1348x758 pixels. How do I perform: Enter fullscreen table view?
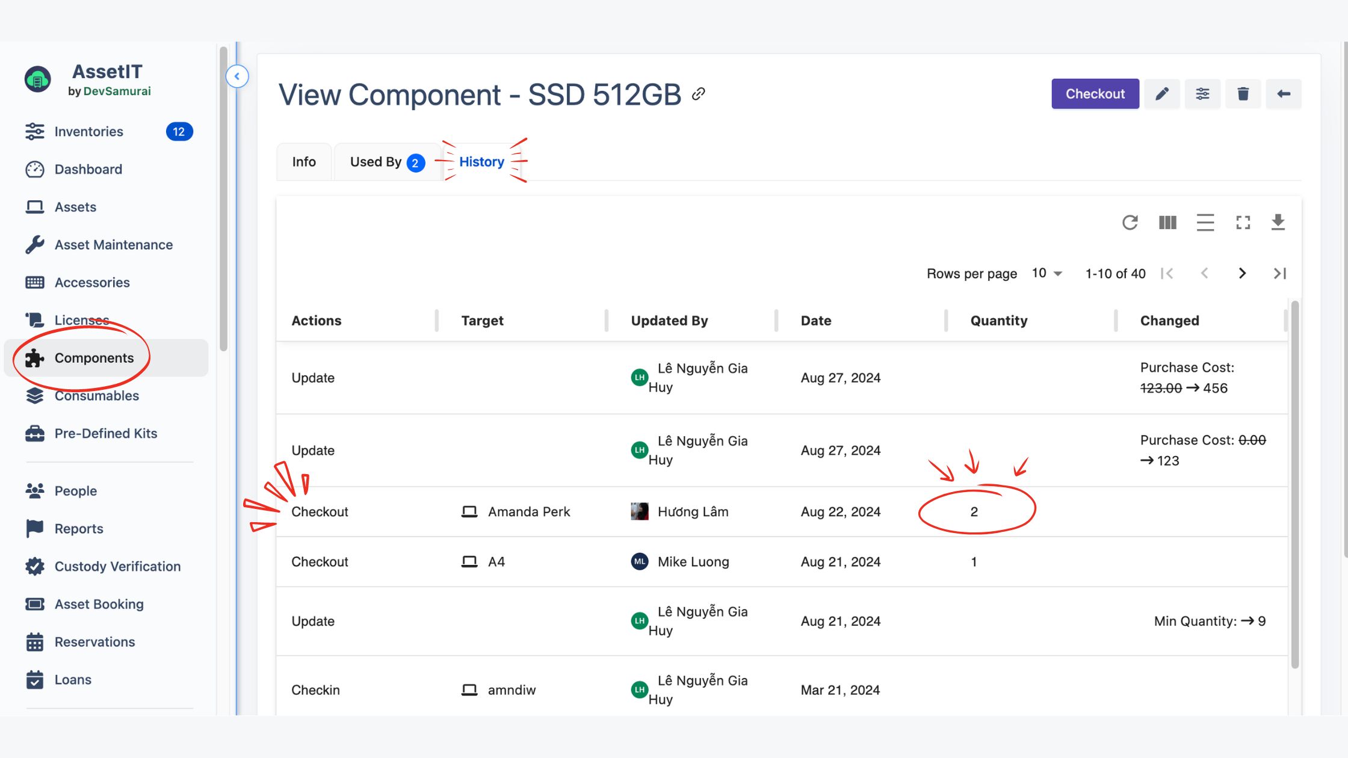click(x=1243, y=223)
